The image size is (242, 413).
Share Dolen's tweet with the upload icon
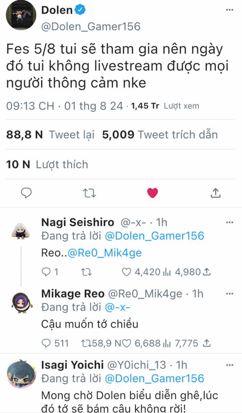point(215,193)
